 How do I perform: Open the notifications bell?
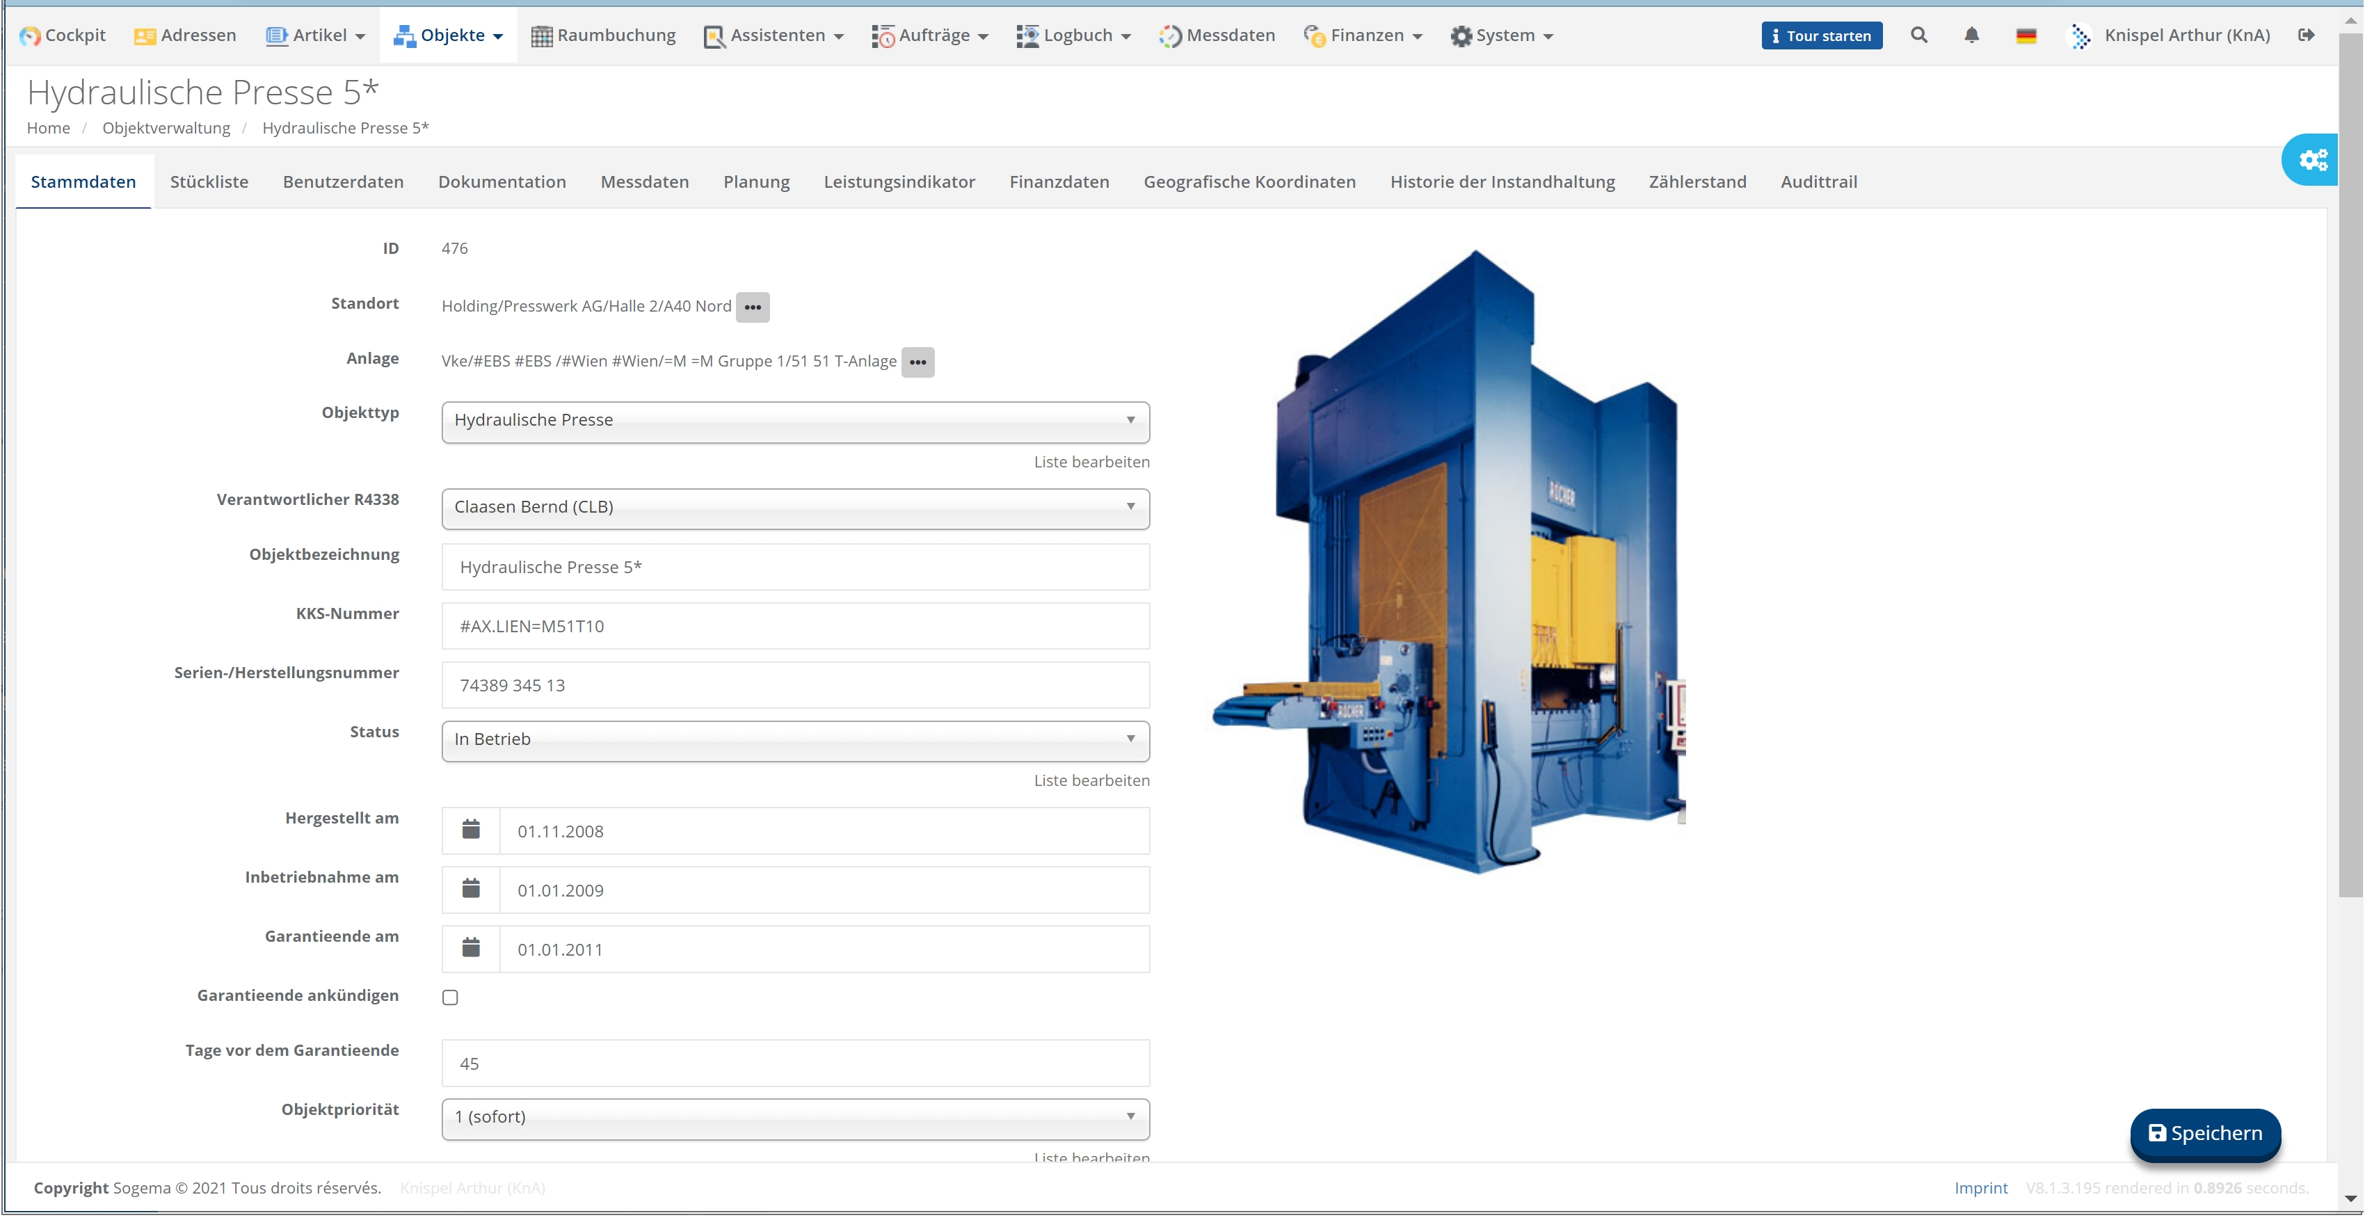(x=1971, y=35)
